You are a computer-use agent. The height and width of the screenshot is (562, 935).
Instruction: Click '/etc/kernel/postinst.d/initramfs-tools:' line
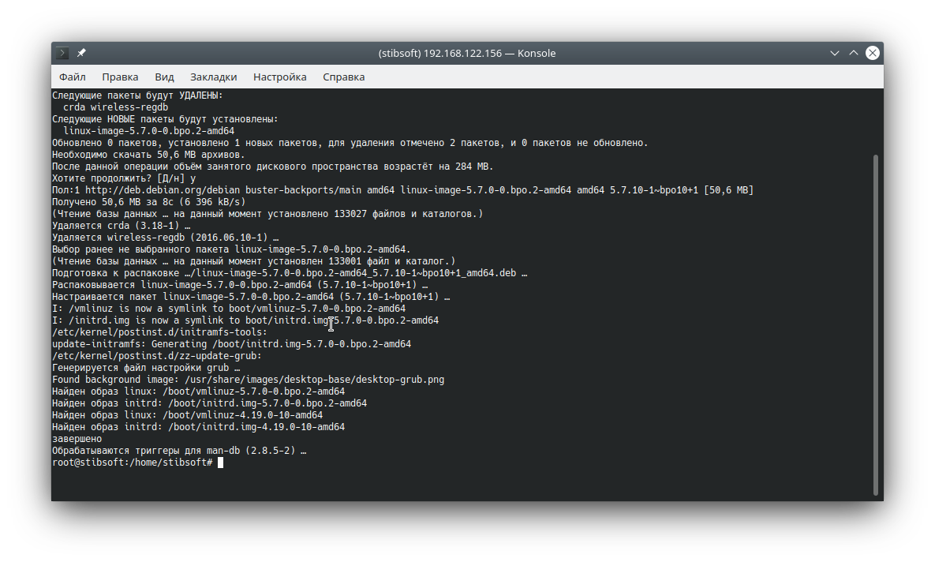point(160,332)
